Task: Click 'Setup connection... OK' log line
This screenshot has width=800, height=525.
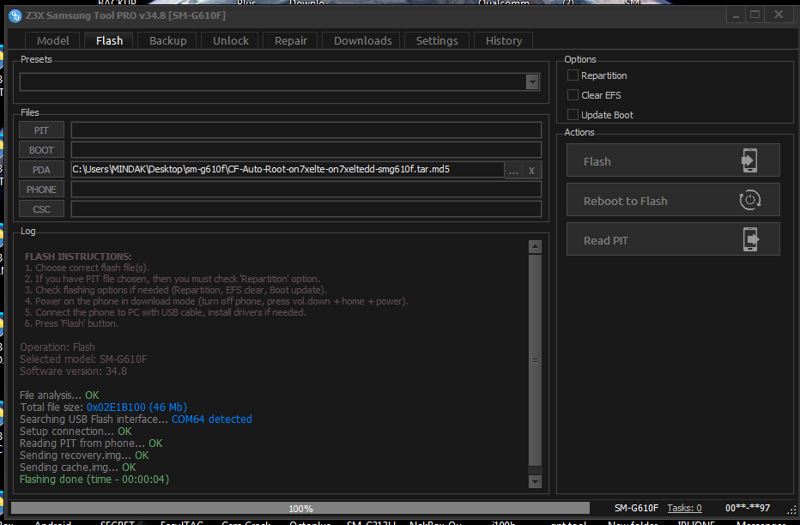Action: pos(76,431)
